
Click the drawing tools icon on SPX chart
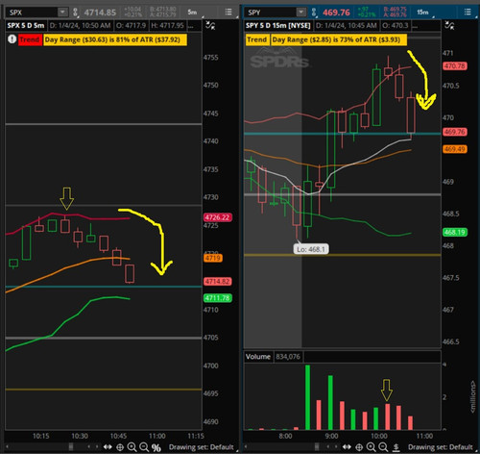210,25
